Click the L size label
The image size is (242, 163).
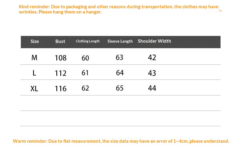click(34, 73)
